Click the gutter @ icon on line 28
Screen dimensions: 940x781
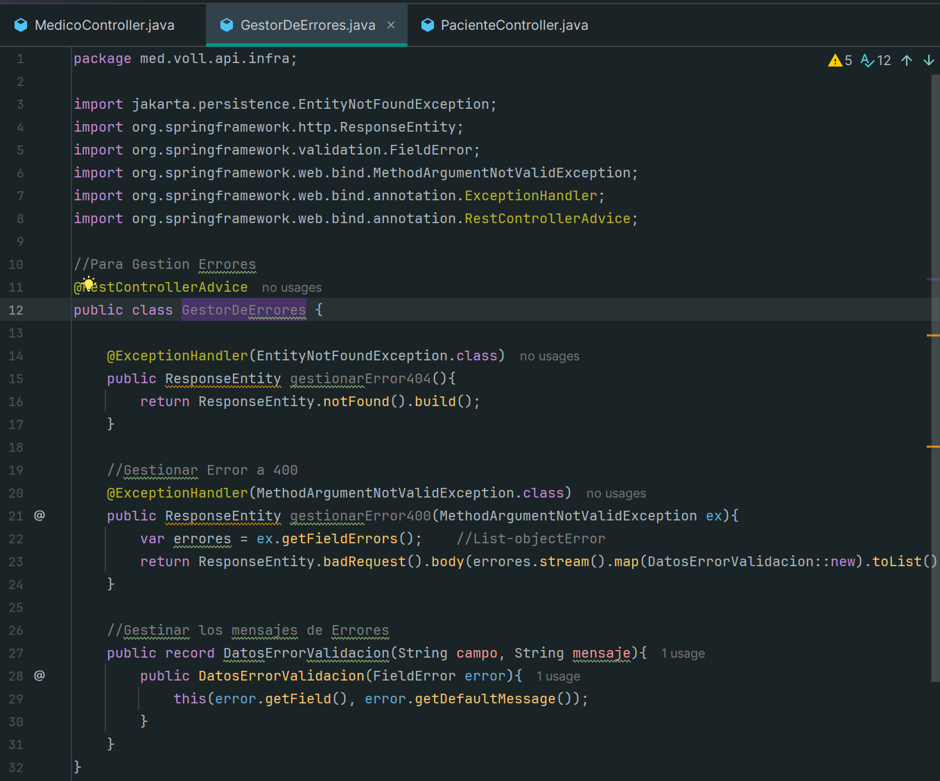[40, 675]
